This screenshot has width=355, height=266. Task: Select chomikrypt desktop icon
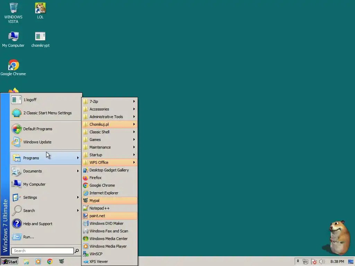[40, 39]
